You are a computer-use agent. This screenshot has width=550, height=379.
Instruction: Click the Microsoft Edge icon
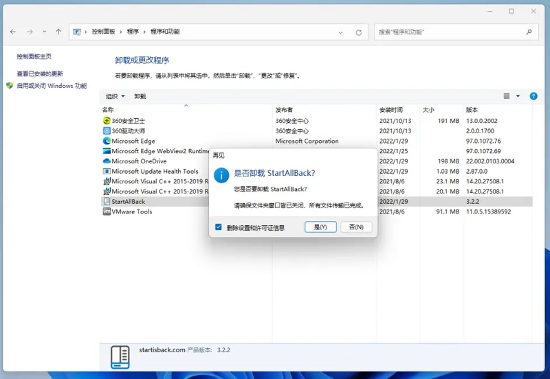[107, 141]
